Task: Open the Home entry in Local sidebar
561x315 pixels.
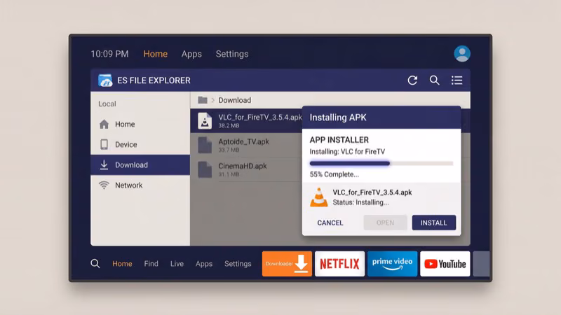Action: point(140,125)
